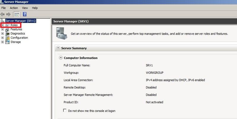Screen dimensions: 237x119
Task: Click the Roles node icon
Action: [x=7, y=25]
